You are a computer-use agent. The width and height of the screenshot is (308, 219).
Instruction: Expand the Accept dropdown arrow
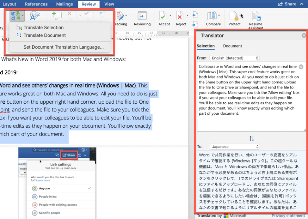click(170, 15)
